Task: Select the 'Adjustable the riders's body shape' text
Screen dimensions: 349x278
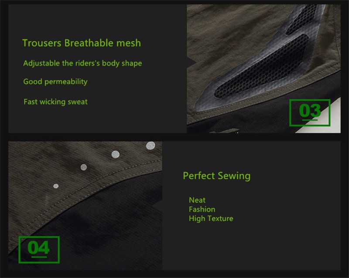Action: (82, 63)
